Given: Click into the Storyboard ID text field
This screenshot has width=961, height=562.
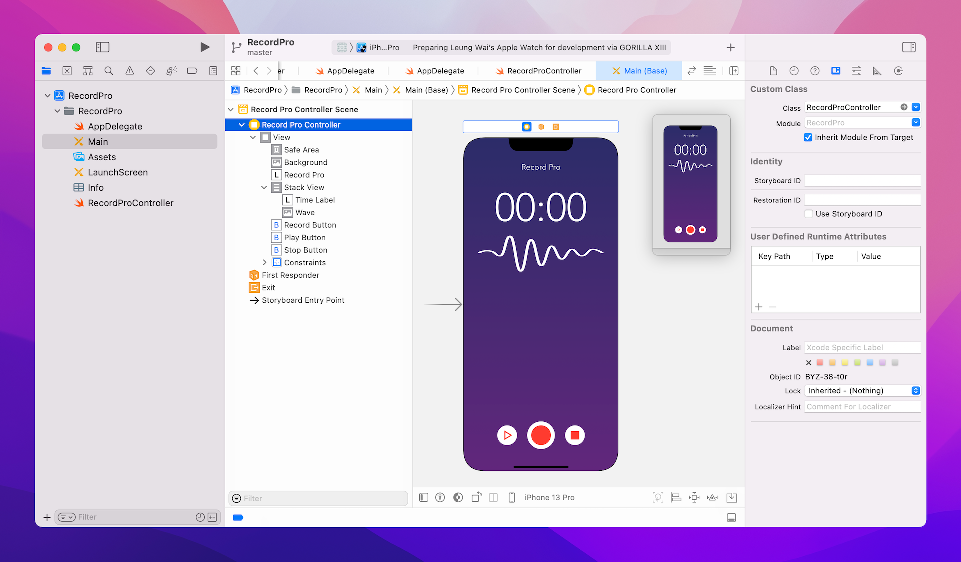Looking at the screenshot, I should pyautogui.click(x=862, y=181).
